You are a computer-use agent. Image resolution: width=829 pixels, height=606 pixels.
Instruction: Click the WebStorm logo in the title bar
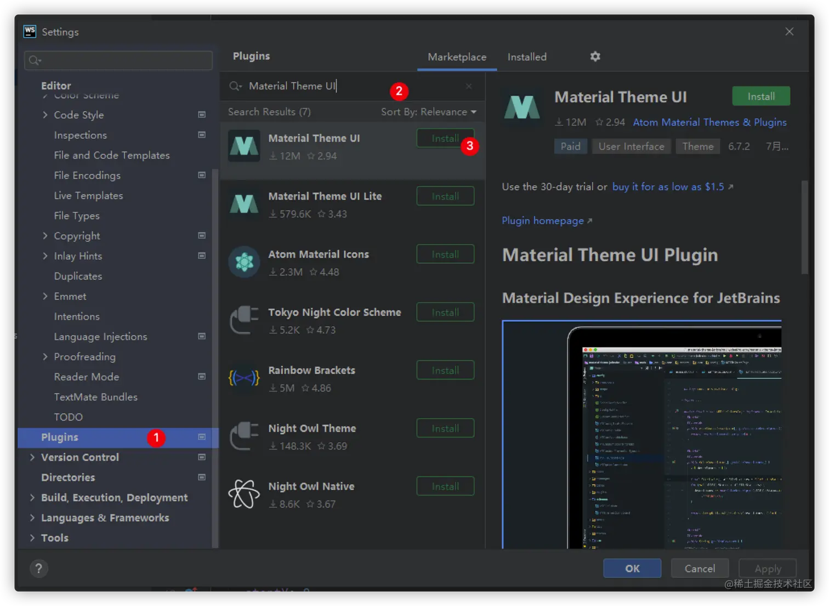[x=30, y=31]
